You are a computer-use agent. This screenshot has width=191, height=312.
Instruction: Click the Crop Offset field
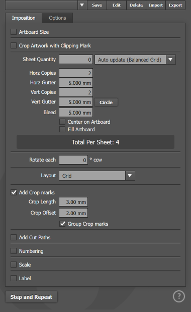73,213
